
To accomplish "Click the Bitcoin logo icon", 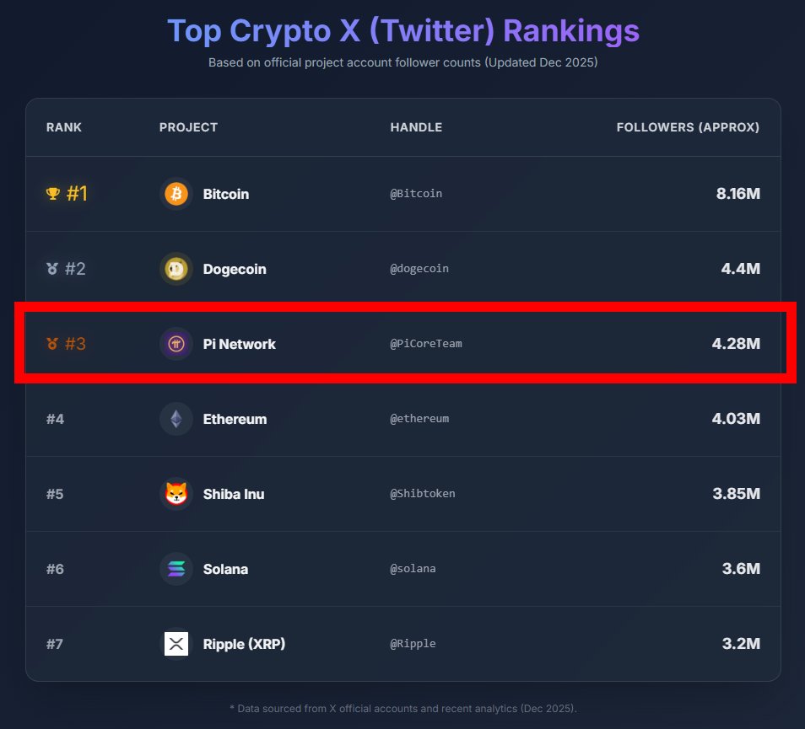I will pyautogui.click(x=176, y=194).
